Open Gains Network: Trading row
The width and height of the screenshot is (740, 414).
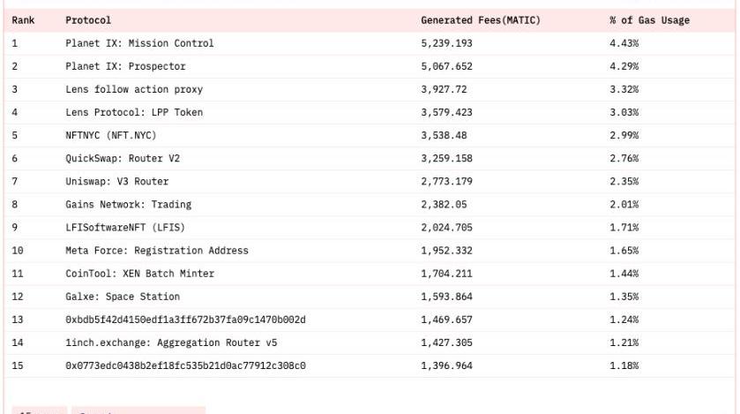[128, 204]
